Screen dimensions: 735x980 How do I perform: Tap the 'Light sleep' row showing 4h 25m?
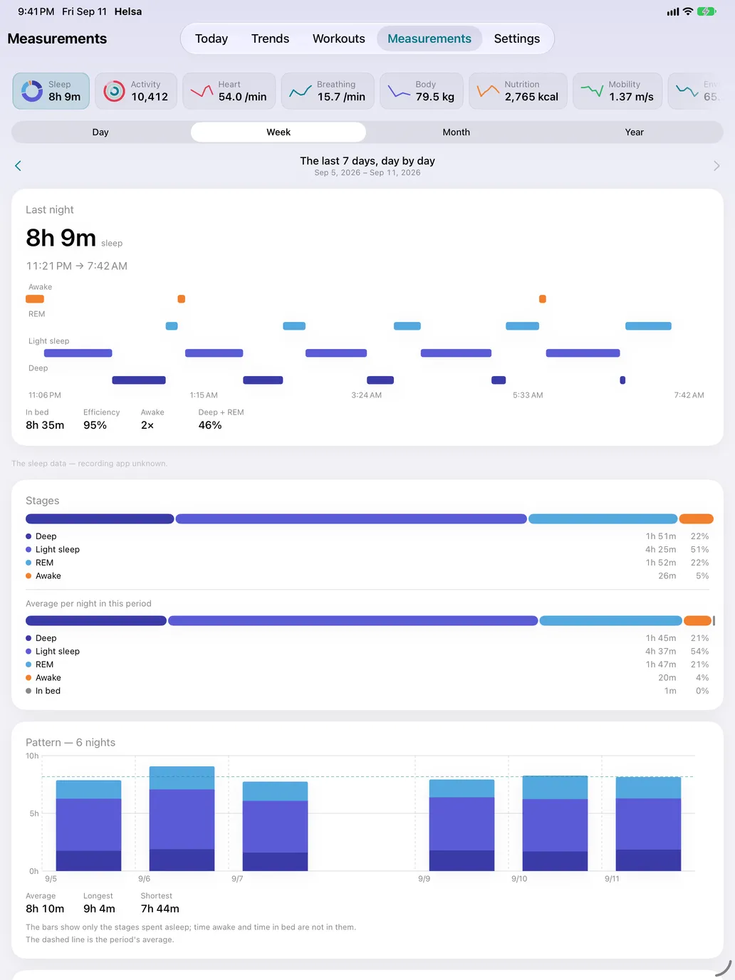click(367, 550)
